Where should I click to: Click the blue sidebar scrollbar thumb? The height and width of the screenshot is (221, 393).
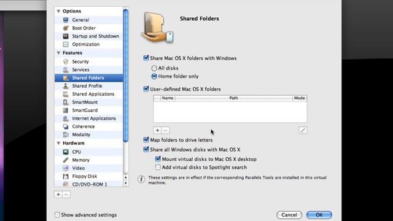[x=126, y=75]
